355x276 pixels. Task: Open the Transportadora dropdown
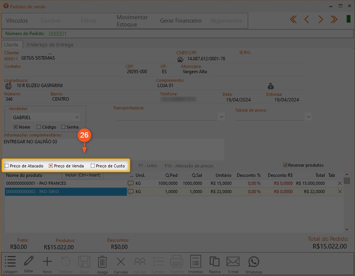(221, 117)
